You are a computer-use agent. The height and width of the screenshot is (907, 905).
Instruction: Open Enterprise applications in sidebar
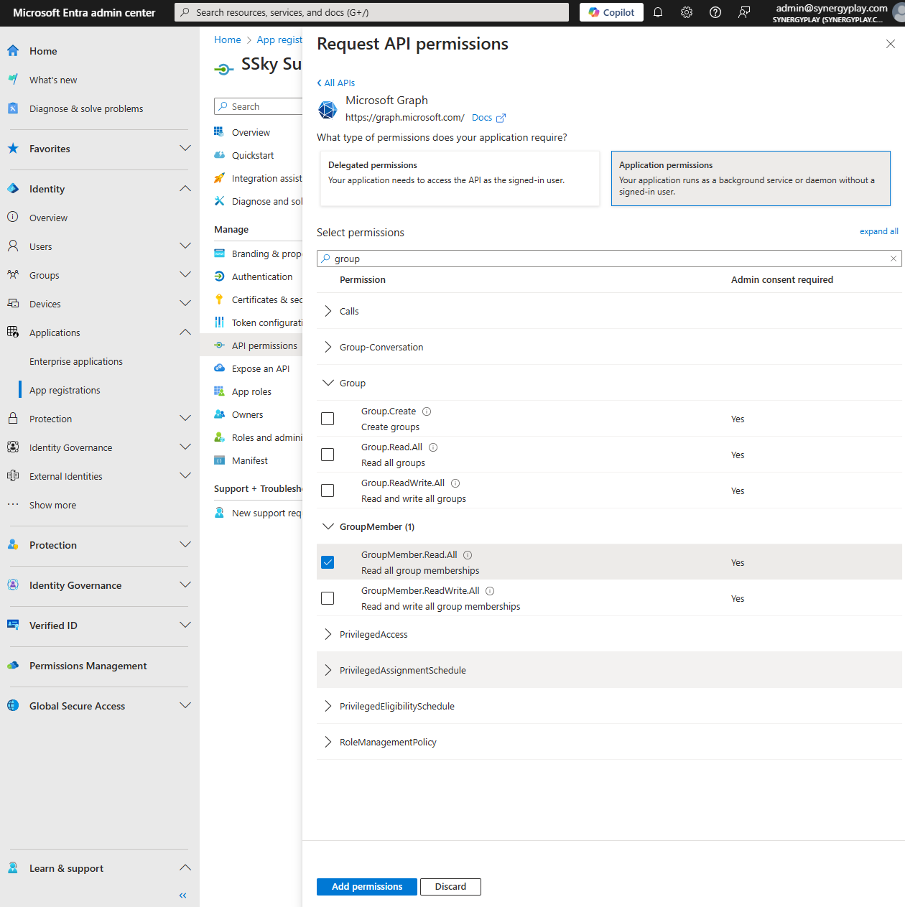coord(76,361)
